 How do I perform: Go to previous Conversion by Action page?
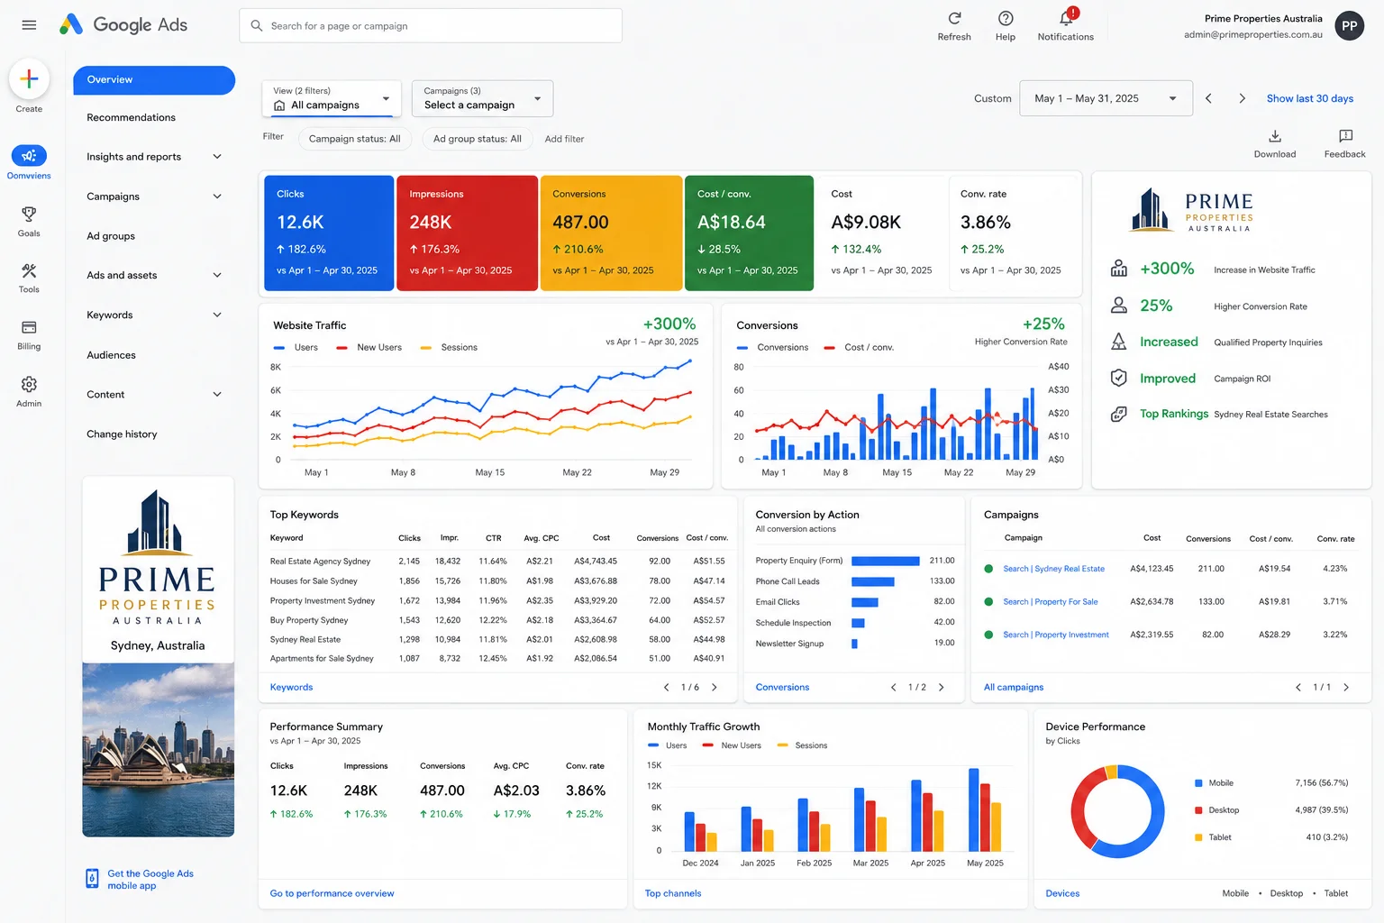(x=893, y=687)
